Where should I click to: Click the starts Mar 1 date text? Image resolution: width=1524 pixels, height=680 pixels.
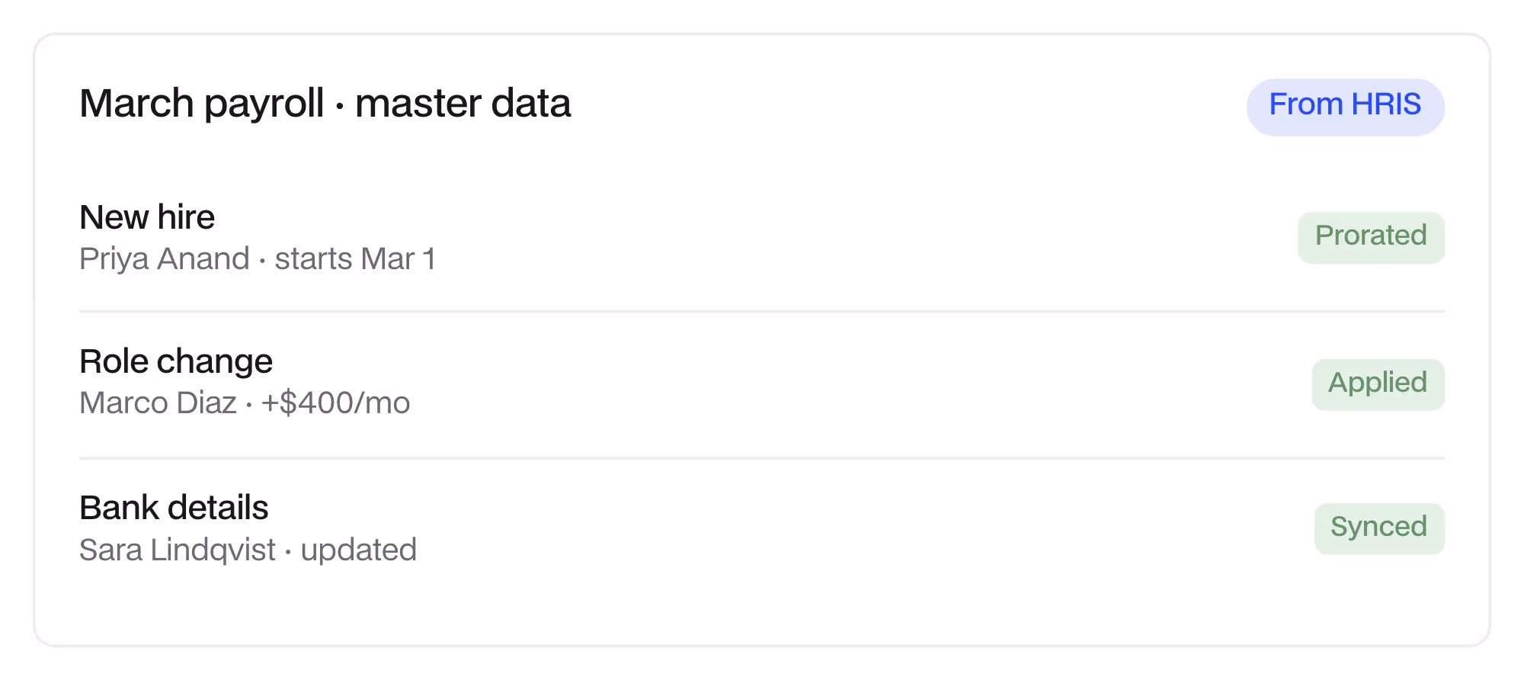tap(355, 259)
